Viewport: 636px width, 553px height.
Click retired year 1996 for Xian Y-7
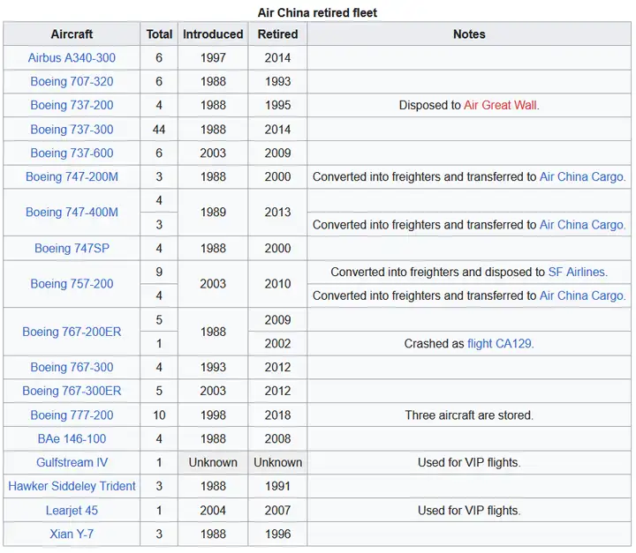[x=278, y=534]
